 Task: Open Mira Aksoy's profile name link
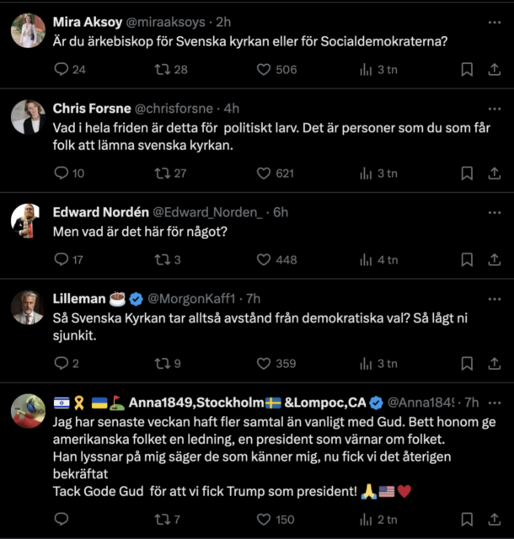(87, 21)
